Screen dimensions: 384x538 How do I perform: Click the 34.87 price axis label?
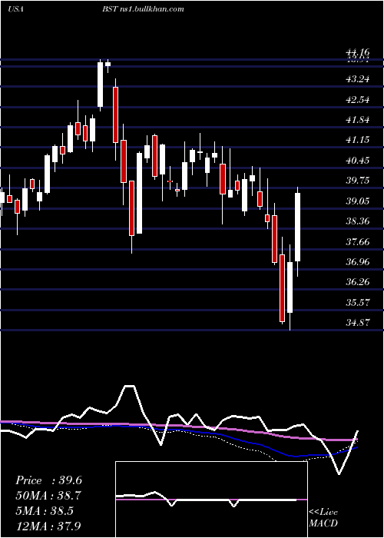click(358, 323)
